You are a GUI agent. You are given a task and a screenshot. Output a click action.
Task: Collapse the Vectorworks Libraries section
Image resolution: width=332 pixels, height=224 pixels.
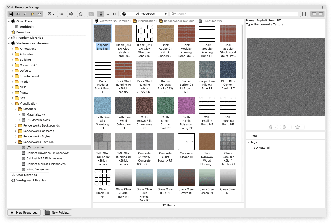coord(9,43)
